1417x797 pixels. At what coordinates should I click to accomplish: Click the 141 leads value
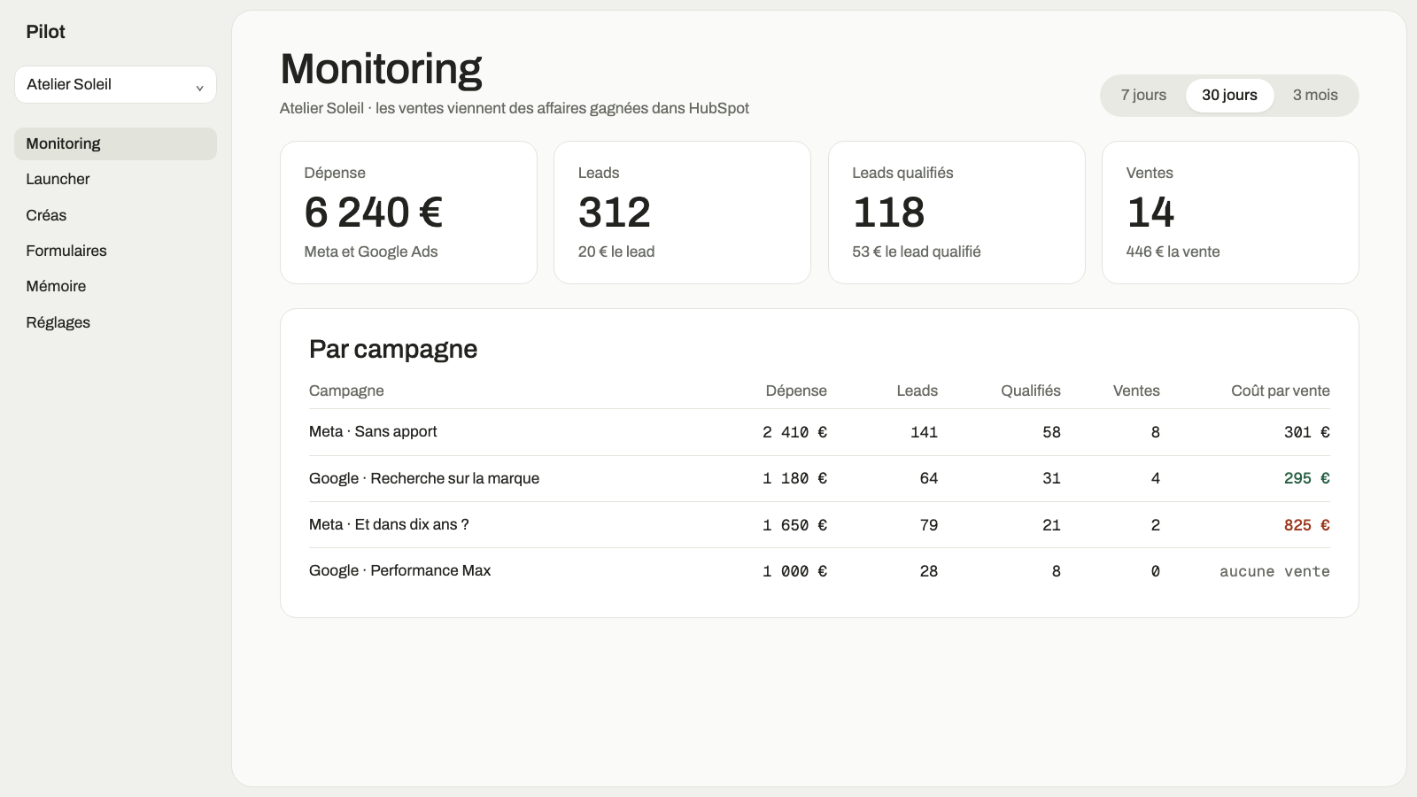924,432
